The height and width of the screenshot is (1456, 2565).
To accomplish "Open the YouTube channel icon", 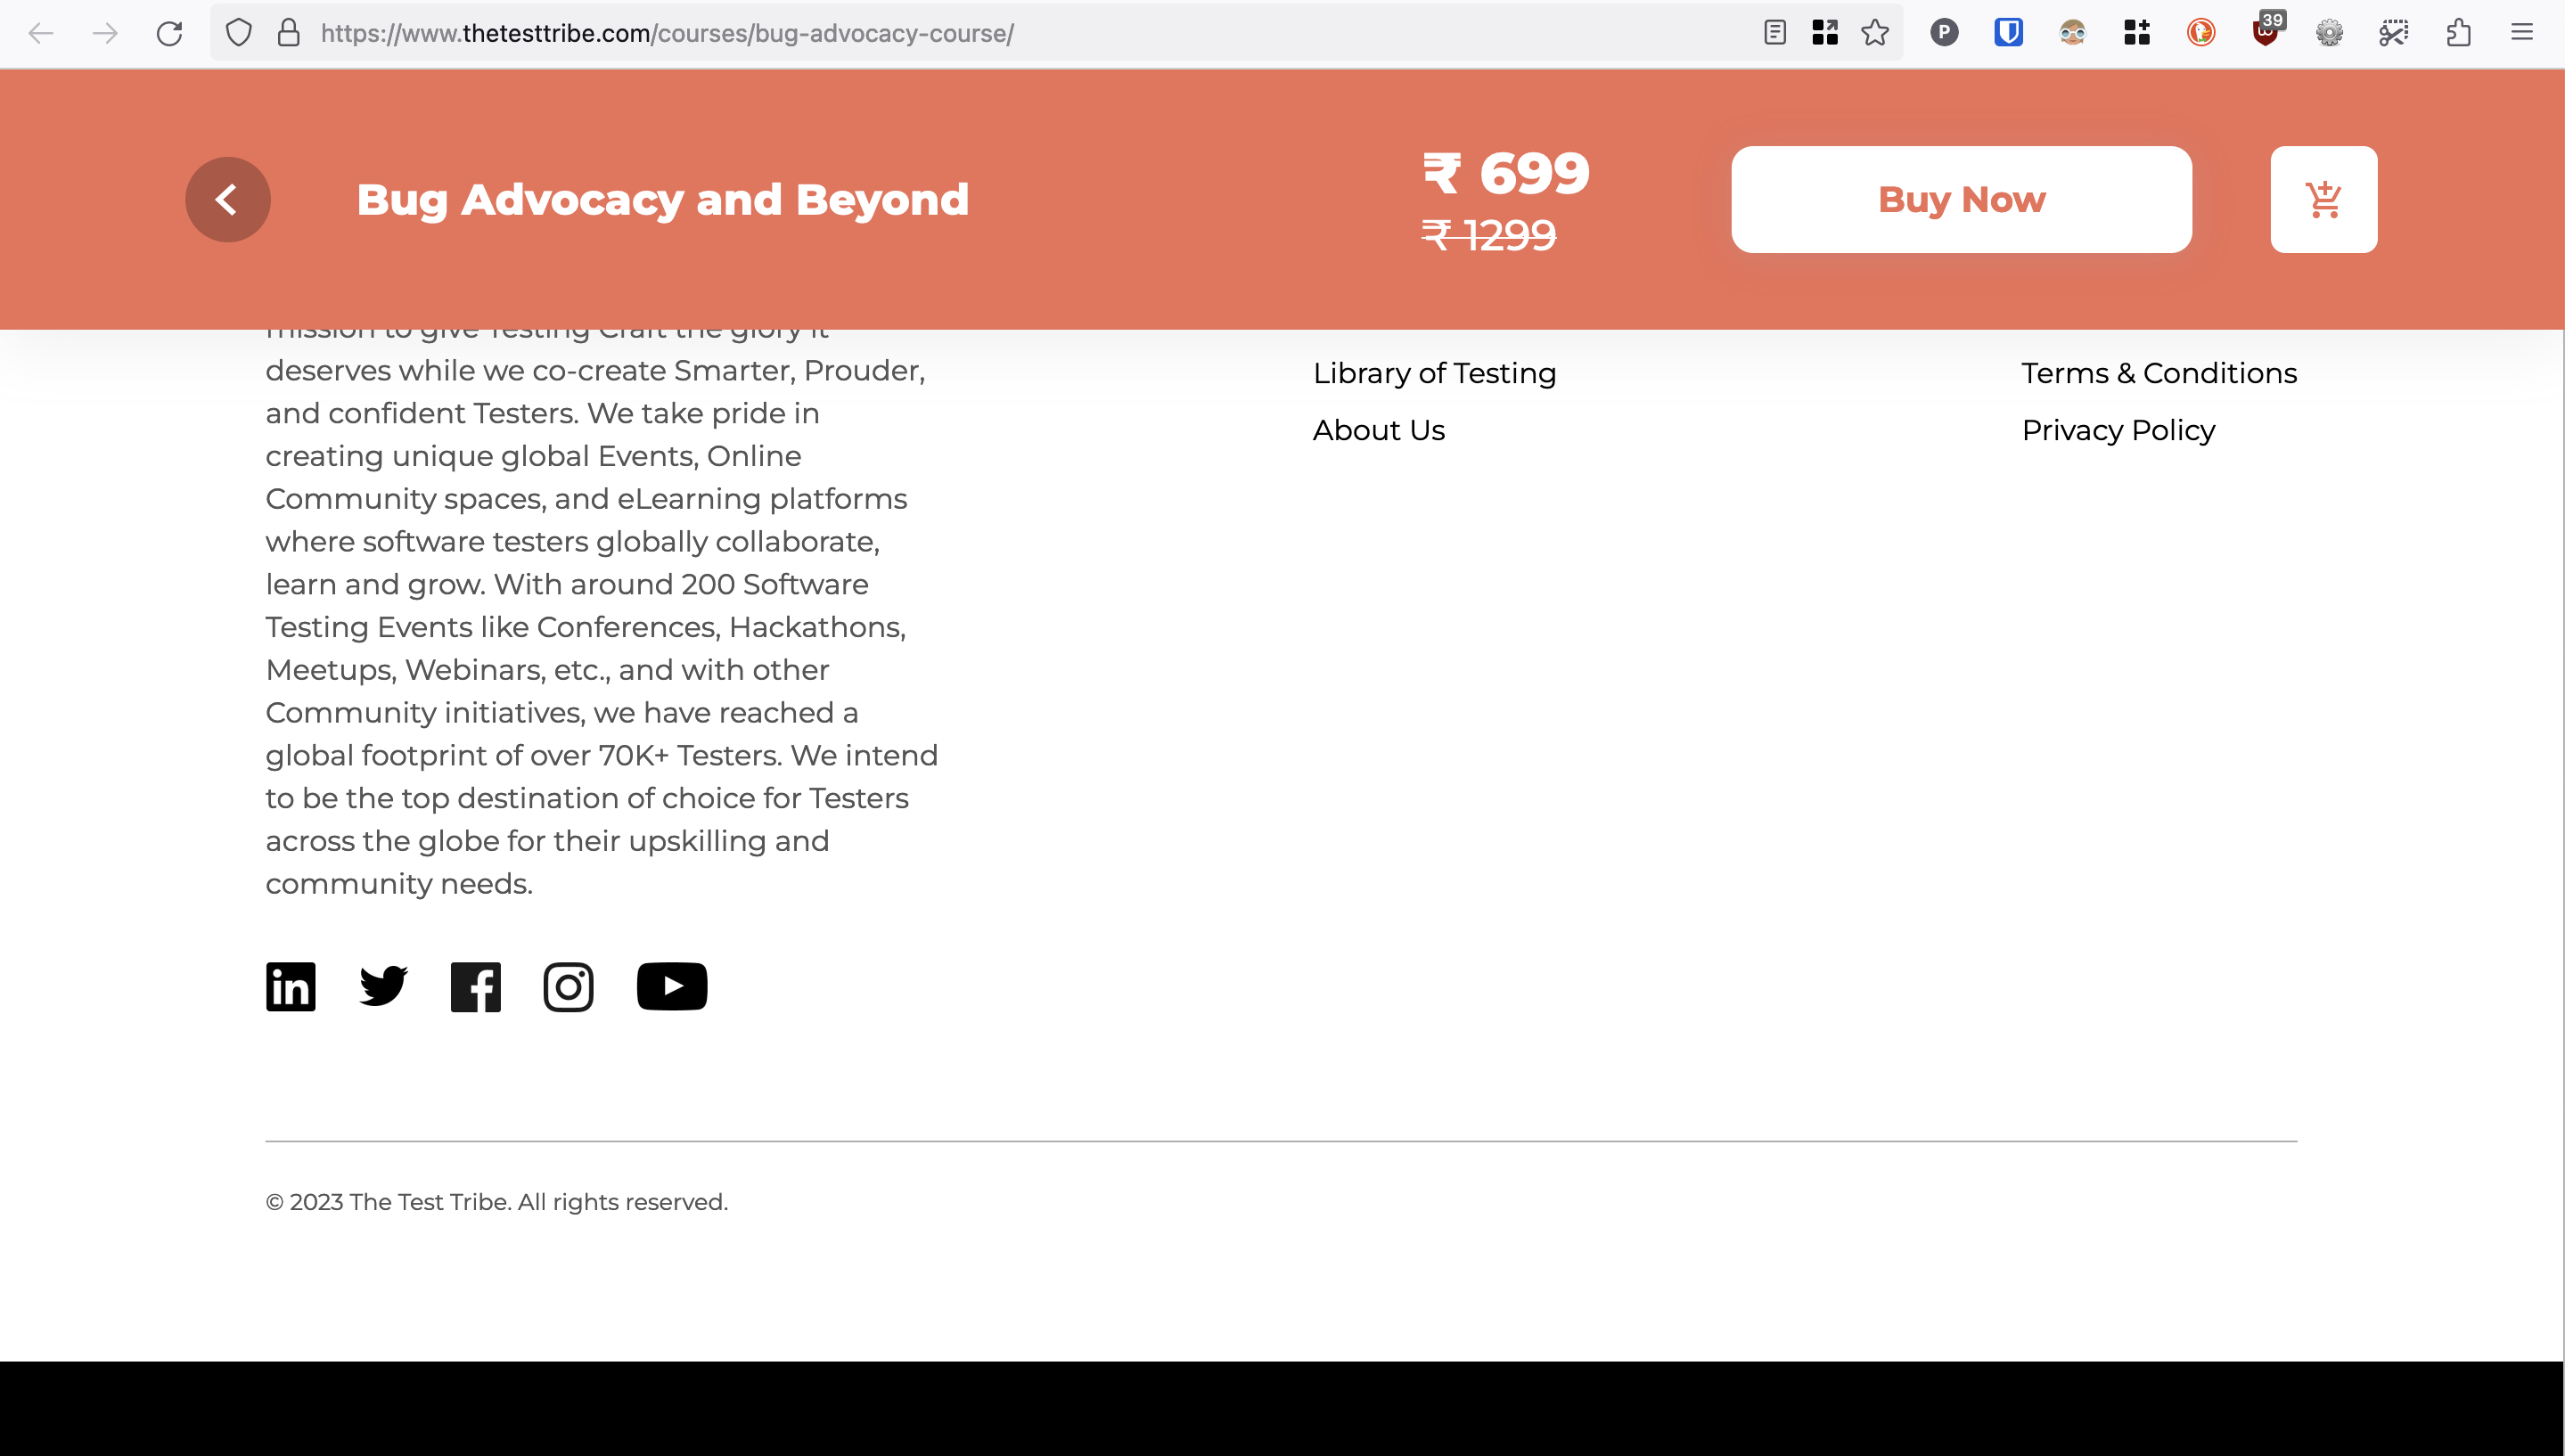I will [x=672, y=986].
